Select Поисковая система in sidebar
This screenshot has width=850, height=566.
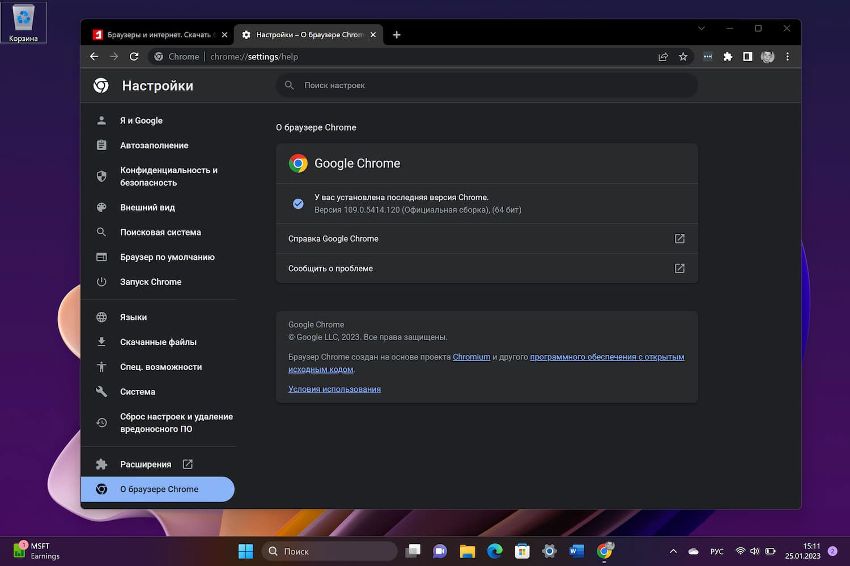point(158,232)
